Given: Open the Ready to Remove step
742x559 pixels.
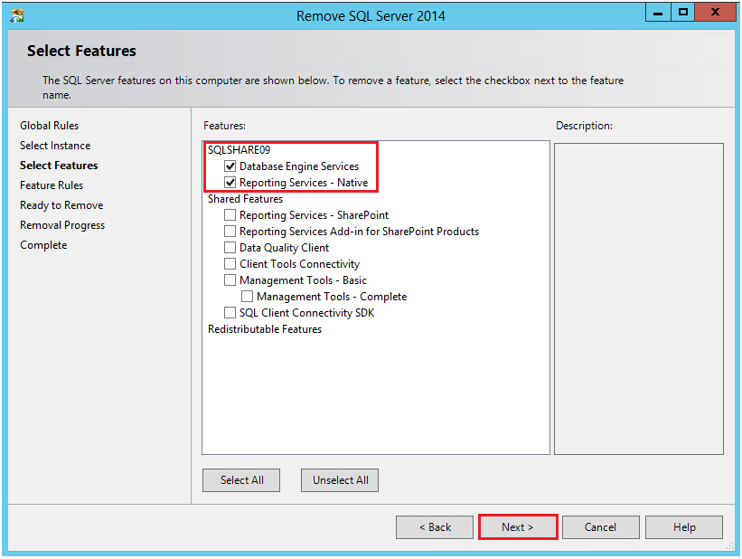Looking at the screenshot, I should coord(61,205).
